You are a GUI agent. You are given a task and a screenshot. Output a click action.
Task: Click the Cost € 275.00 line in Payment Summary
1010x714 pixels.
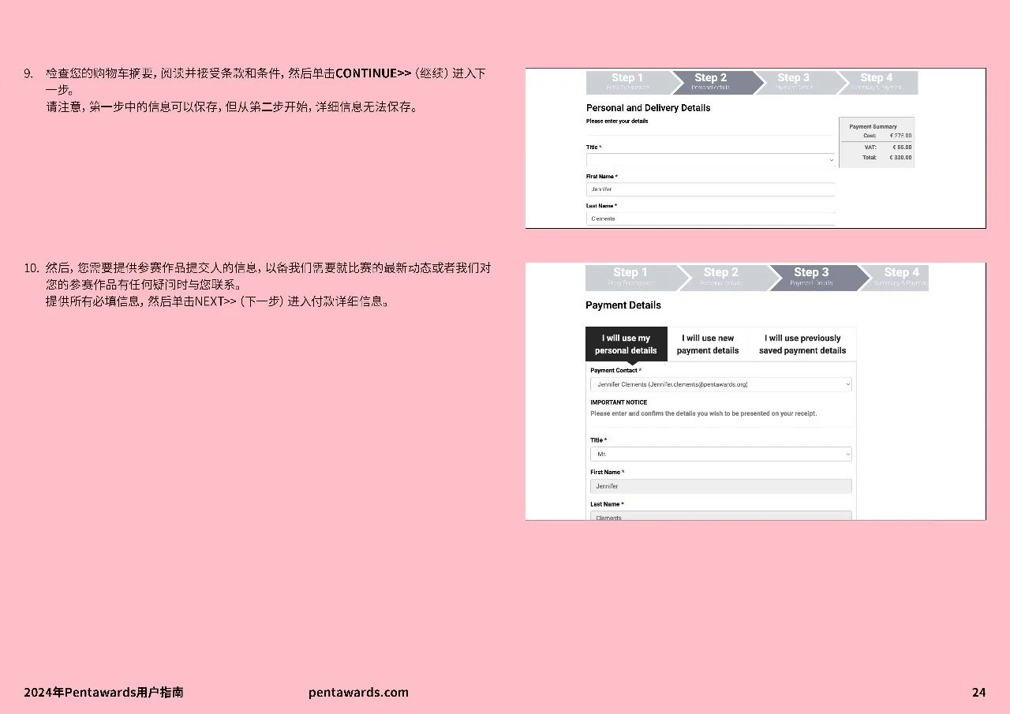[x=877, y=136]
